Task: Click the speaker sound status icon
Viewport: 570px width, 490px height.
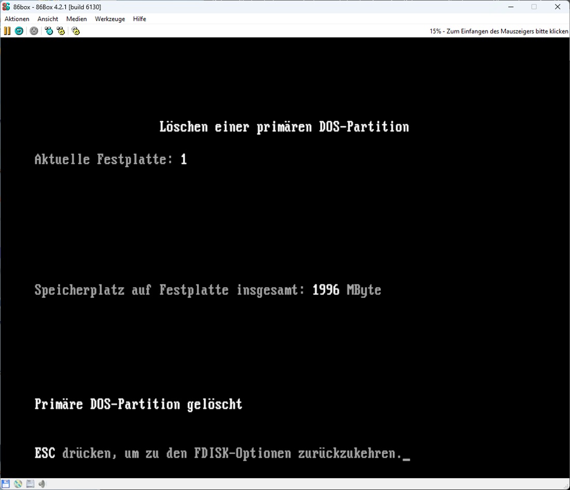Action: pyautogui.click(x=42, y=484)
